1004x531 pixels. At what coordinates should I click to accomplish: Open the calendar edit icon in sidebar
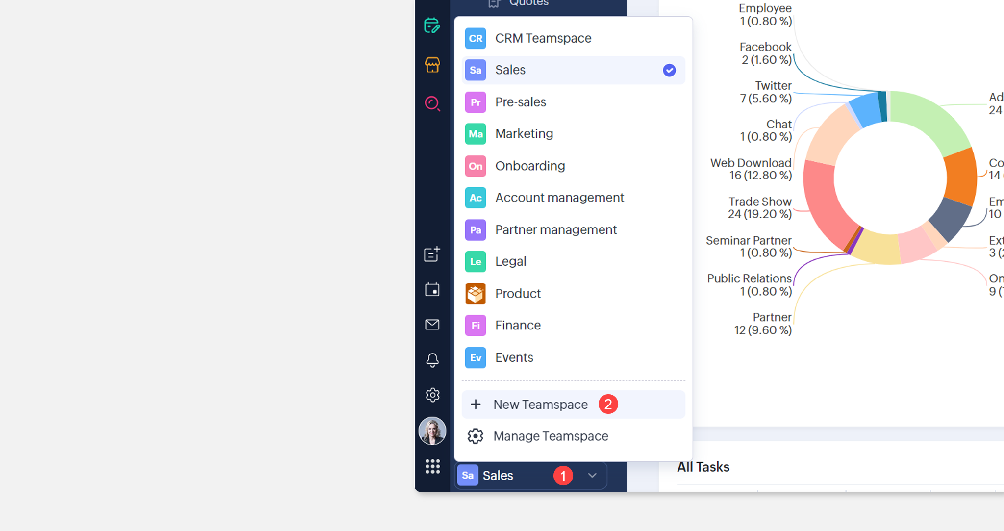(x=432, y=25)
